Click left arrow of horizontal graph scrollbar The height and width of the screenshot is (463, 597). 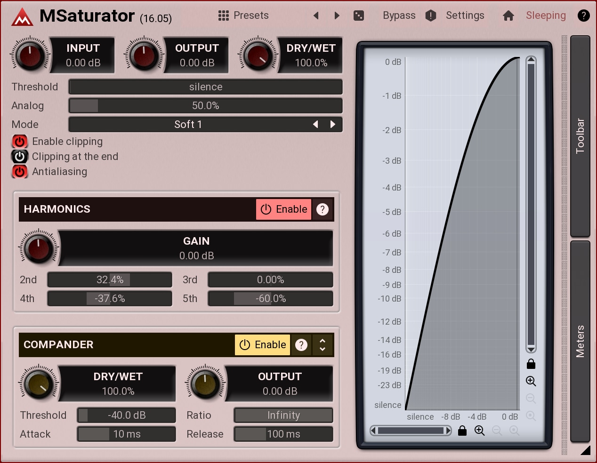373,431
